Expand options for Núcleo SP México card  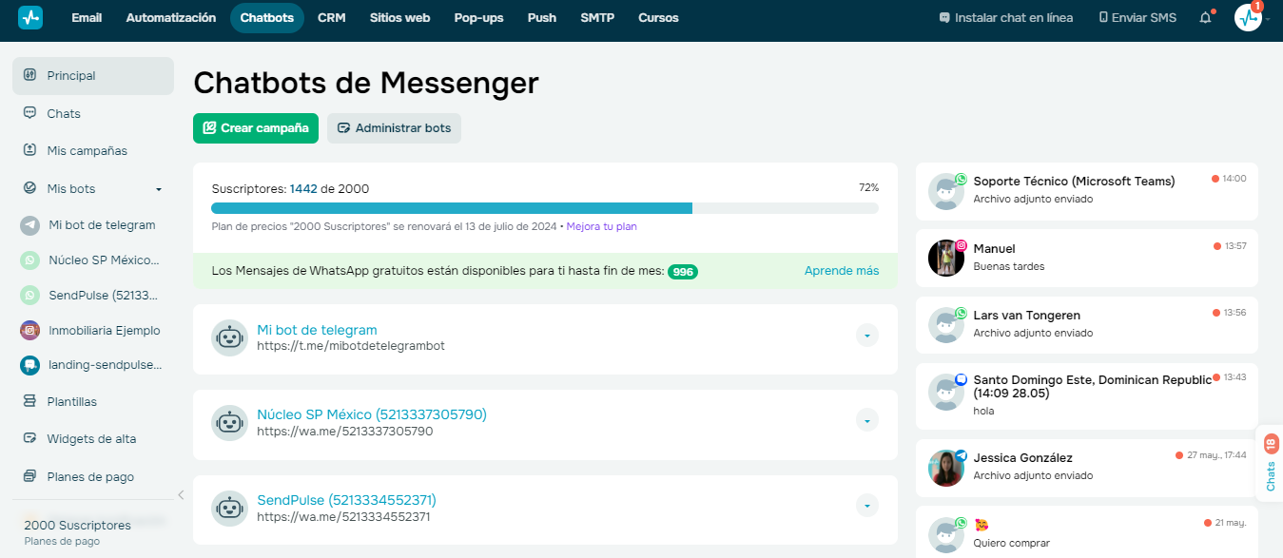[x=866, y=420]
